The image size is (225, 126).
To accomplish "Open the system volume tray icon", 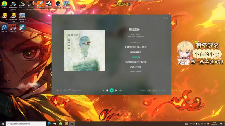I will coord(202,124).
